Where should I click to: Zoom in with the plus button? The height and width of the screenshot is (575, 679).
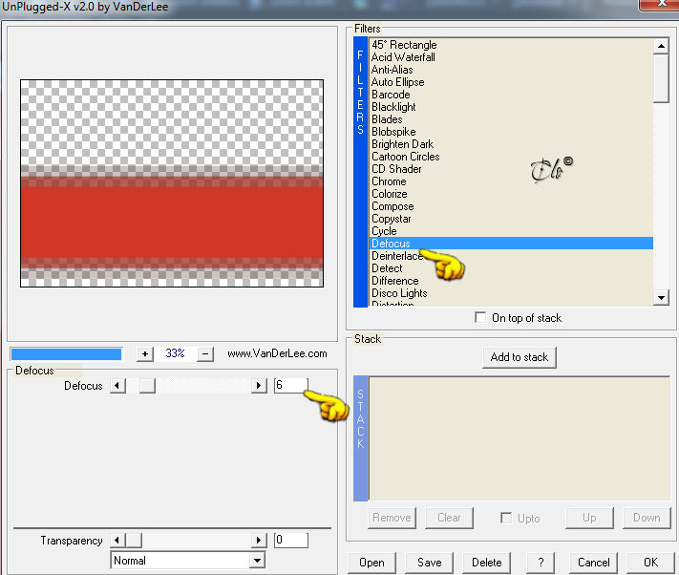pyautogui.click(x=145, y=353)
